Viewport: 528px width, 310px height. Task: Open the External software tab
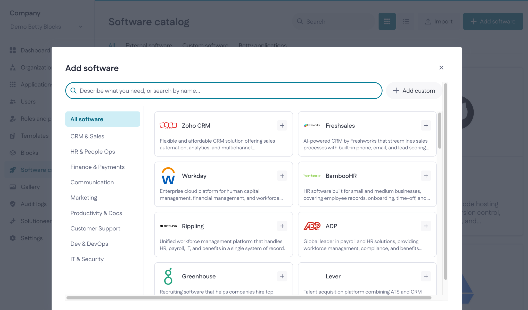point(149,45)
